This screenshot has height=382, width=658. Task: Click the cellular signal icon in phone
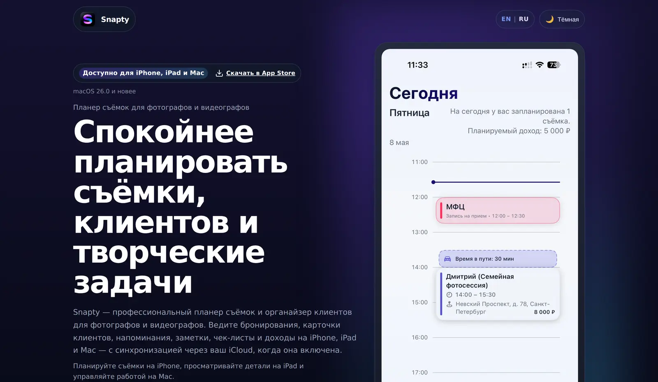click(x=527, y=65)
